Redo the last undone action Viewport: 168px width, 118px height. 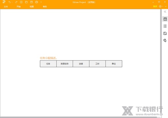(x=16, y=2)
